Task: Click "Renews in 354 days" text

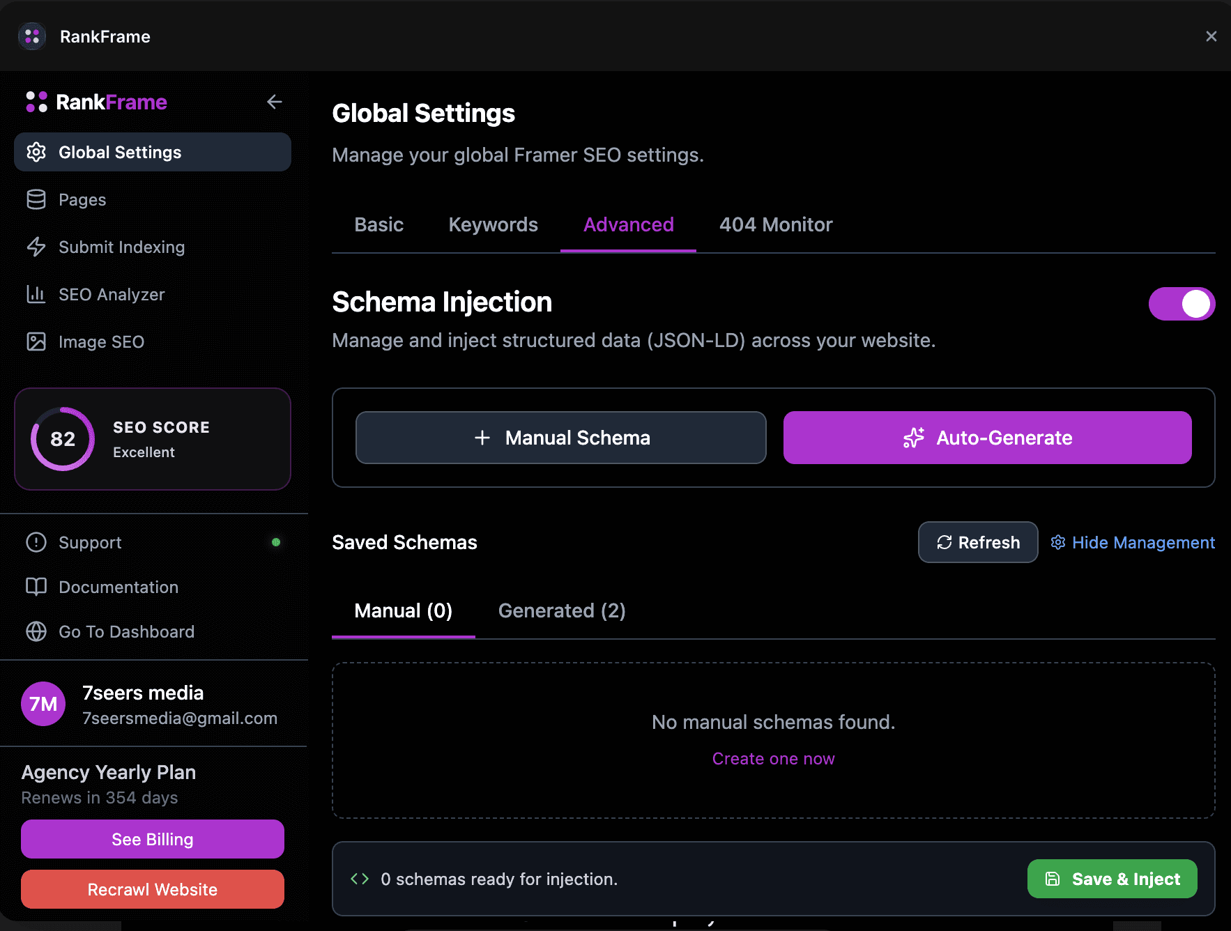Action: [x=100, y=798]
